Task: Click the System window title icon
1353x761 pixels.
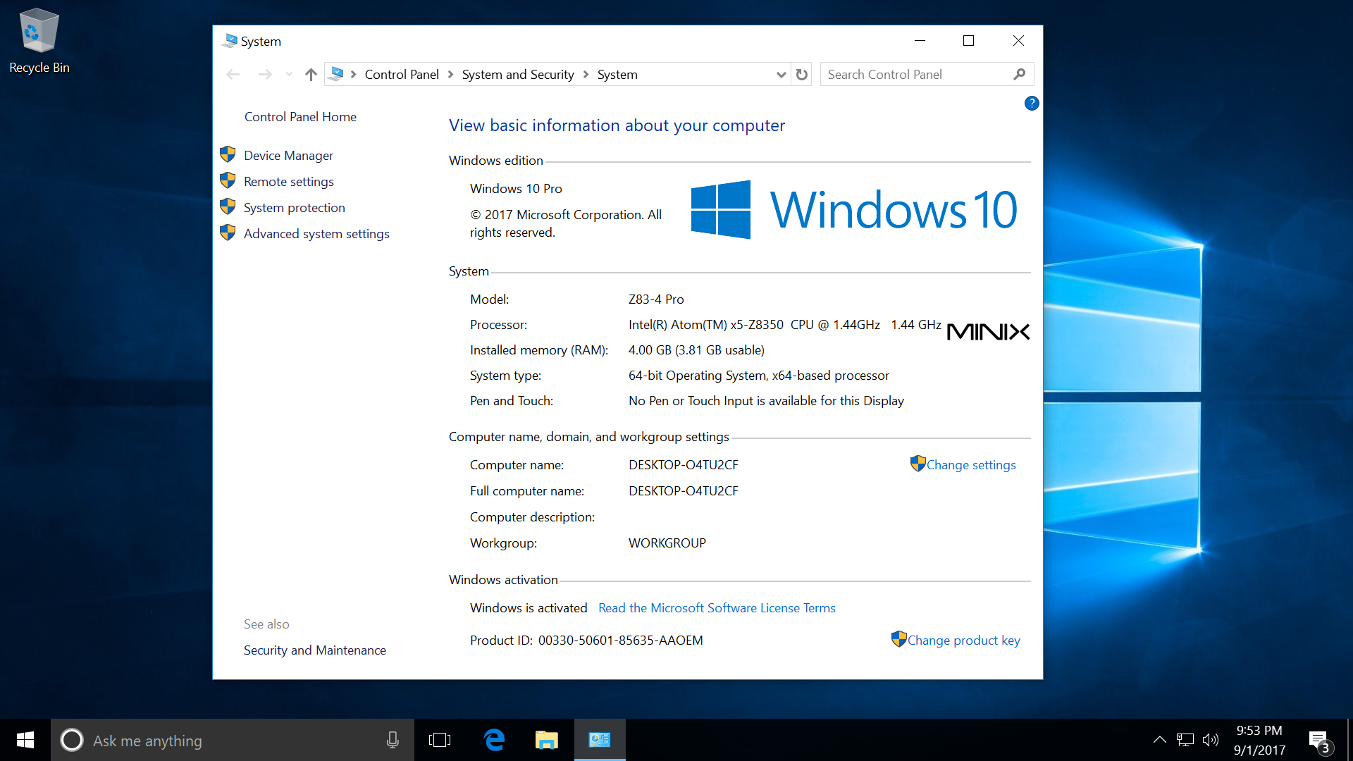Action: coord(230,41)
